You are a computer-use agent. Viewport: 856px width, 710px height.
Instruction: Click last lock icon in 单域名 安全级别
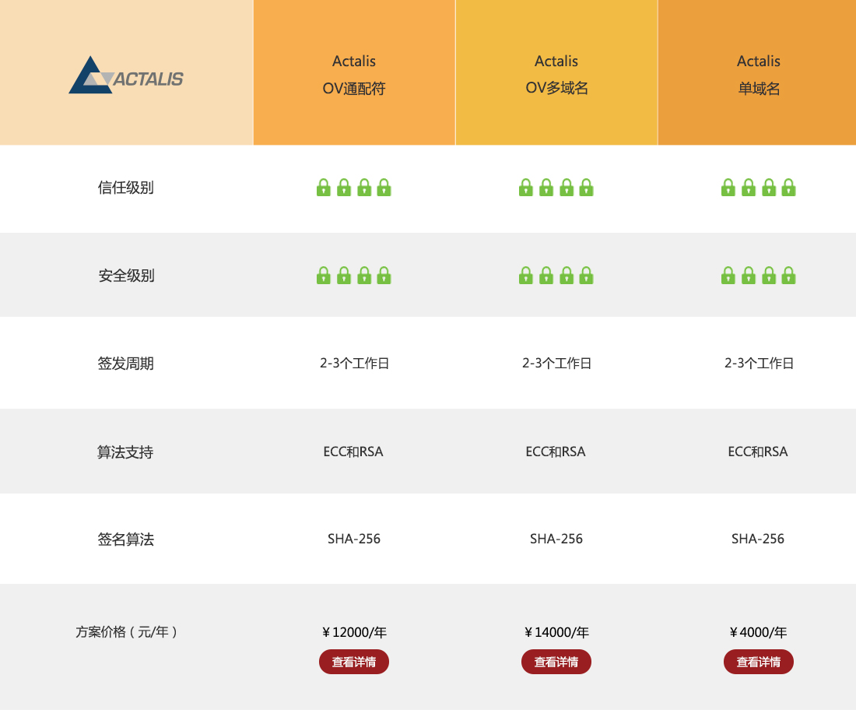tap(789, 276)
